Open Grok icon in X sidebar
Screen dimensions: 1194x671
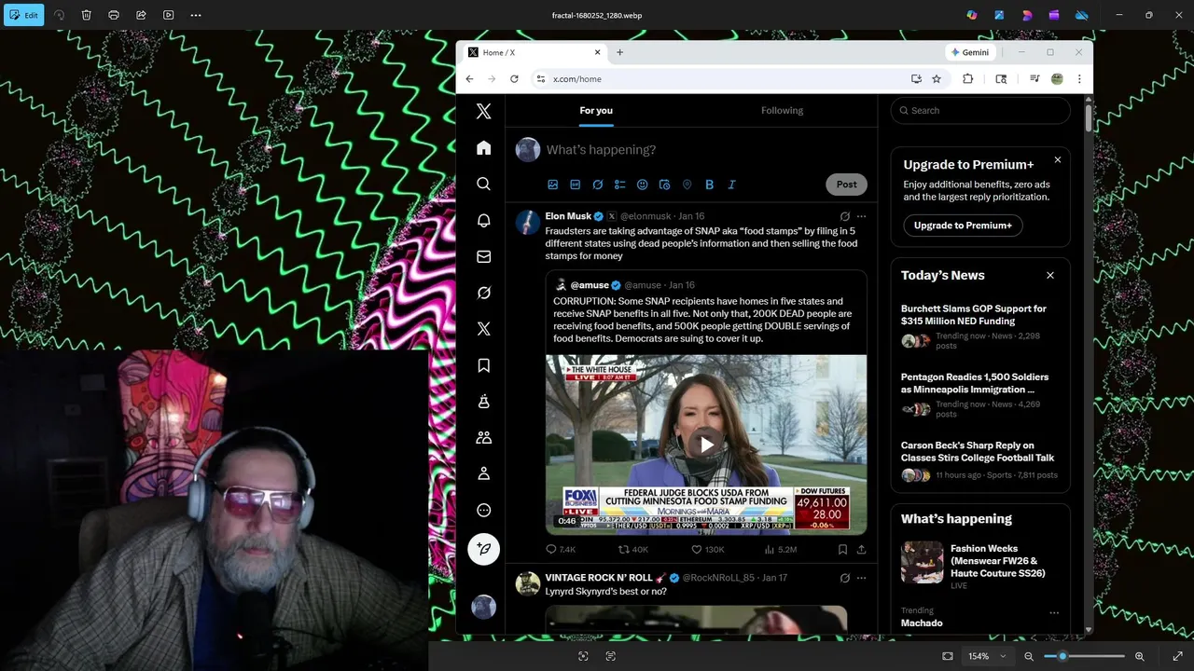(483, 293)
